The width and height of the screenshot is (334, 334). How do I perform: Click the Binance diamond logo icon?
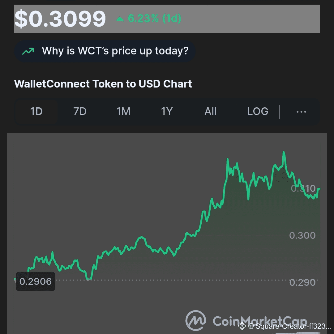(x=242, y=326)
